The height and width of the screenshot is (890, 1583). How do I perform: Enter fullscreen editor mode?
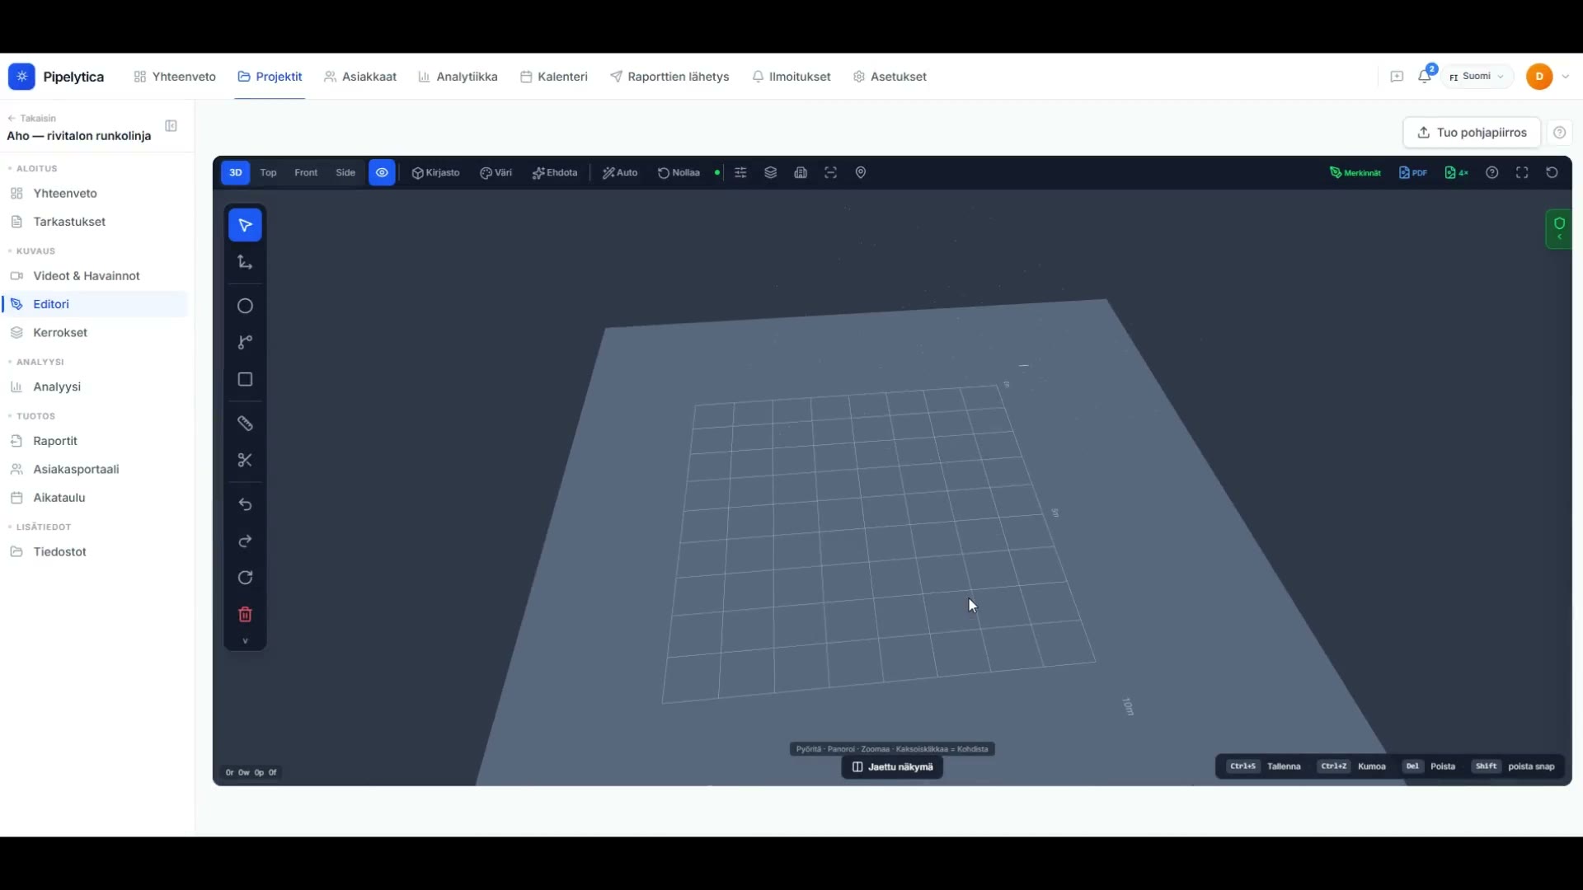click(1522, 173)
